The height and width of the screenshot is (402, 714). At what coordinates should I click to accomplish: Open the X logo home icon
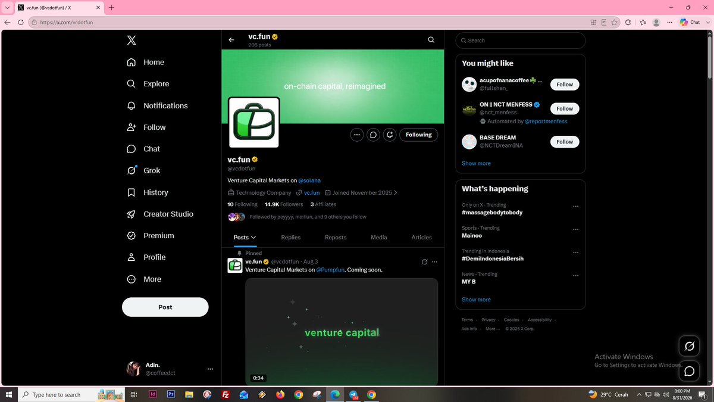(x=131, y=40)
